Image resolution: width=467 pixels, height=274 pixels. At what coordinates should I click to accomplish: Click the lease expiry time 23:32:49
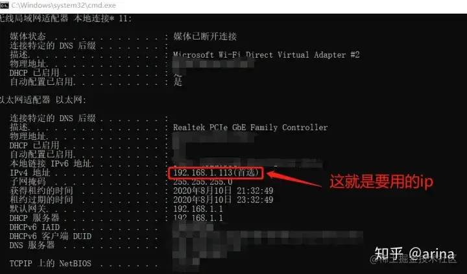(x=255, y=200)
